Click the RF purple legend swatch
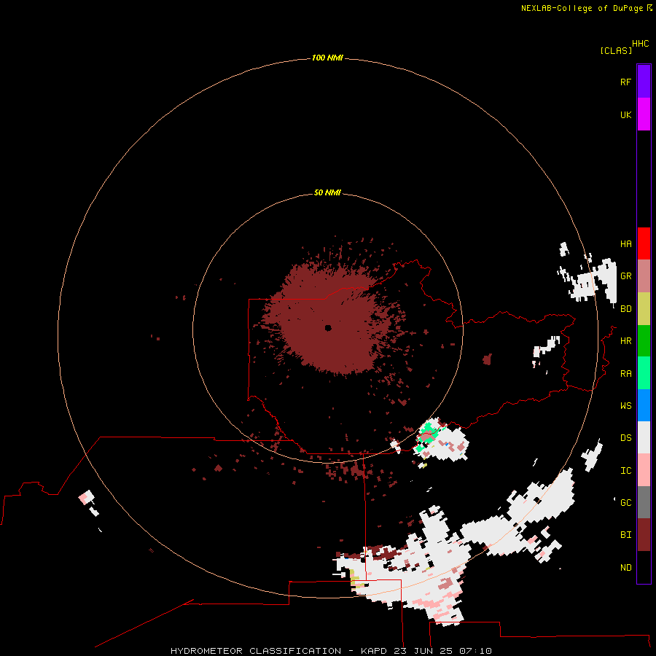The width and height of the screenshot is (656, 656). coord(644,81)
